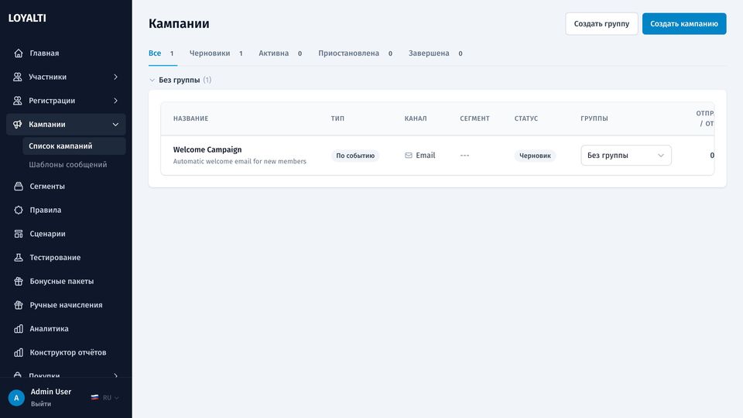Viewport: 743px width, 418px height.
Task: Open the Без группы group dropdown
Action: [626, 156]
